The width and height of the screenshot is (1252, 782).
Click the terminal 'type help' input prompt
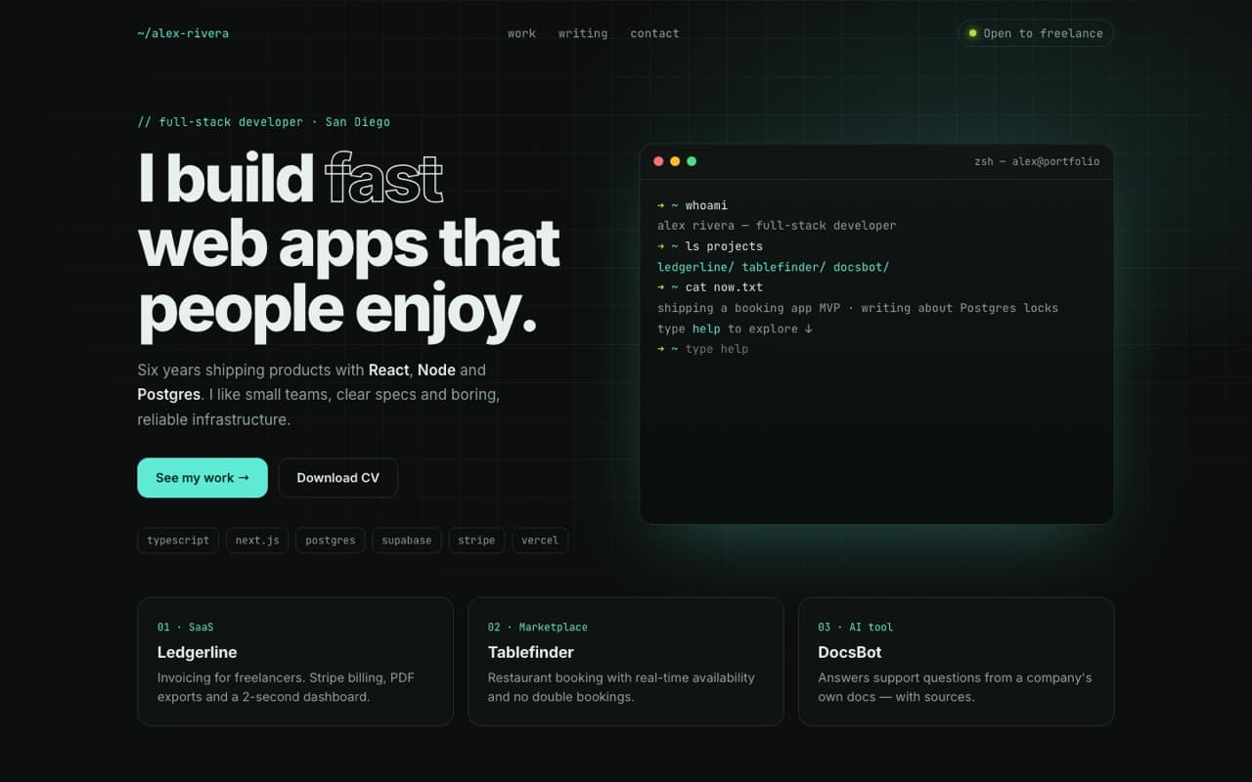pyautogui.click(x=875, y=349)
